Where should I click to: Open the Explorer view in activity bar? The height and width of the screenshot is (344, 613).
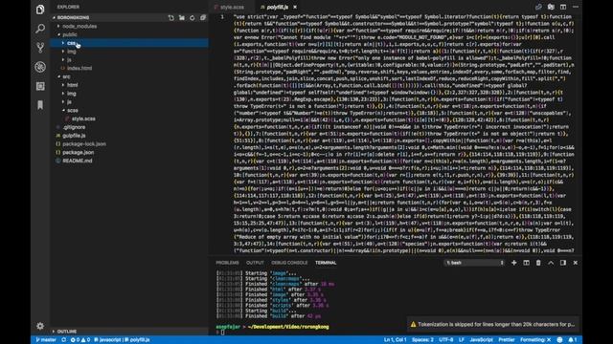coord(40,10)
